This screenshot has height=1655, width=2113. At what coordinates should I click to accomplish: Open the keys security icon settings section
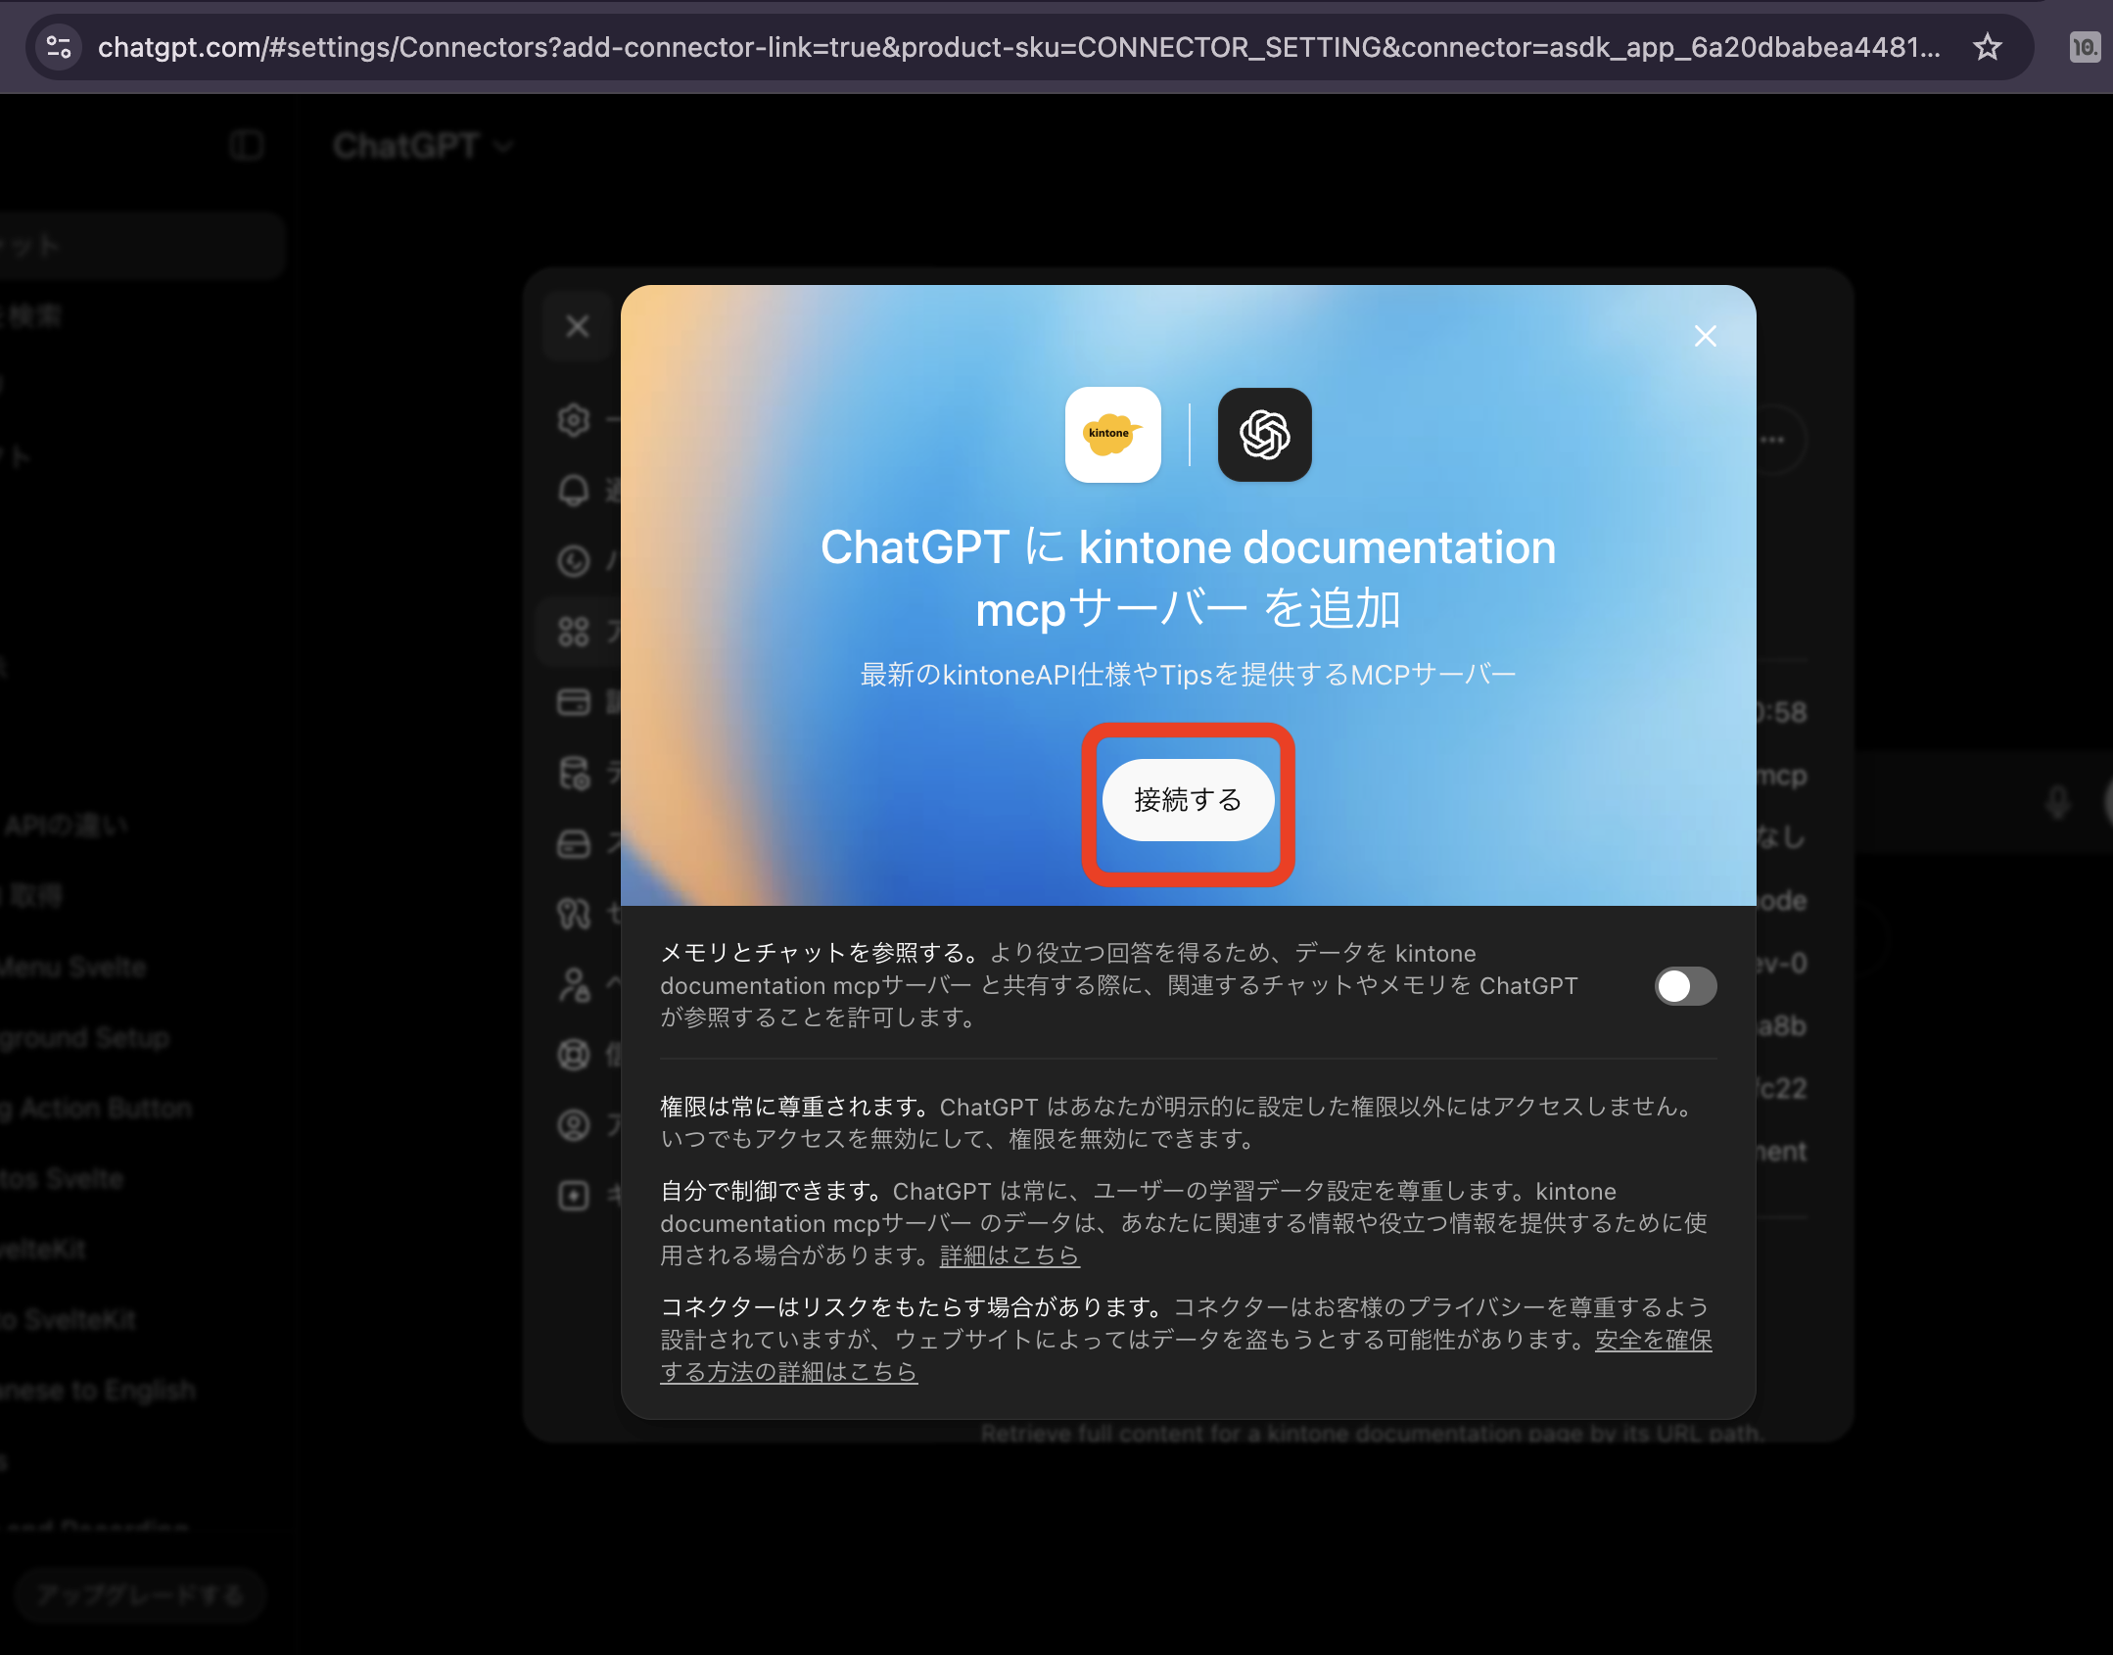(x=574, y=914)
